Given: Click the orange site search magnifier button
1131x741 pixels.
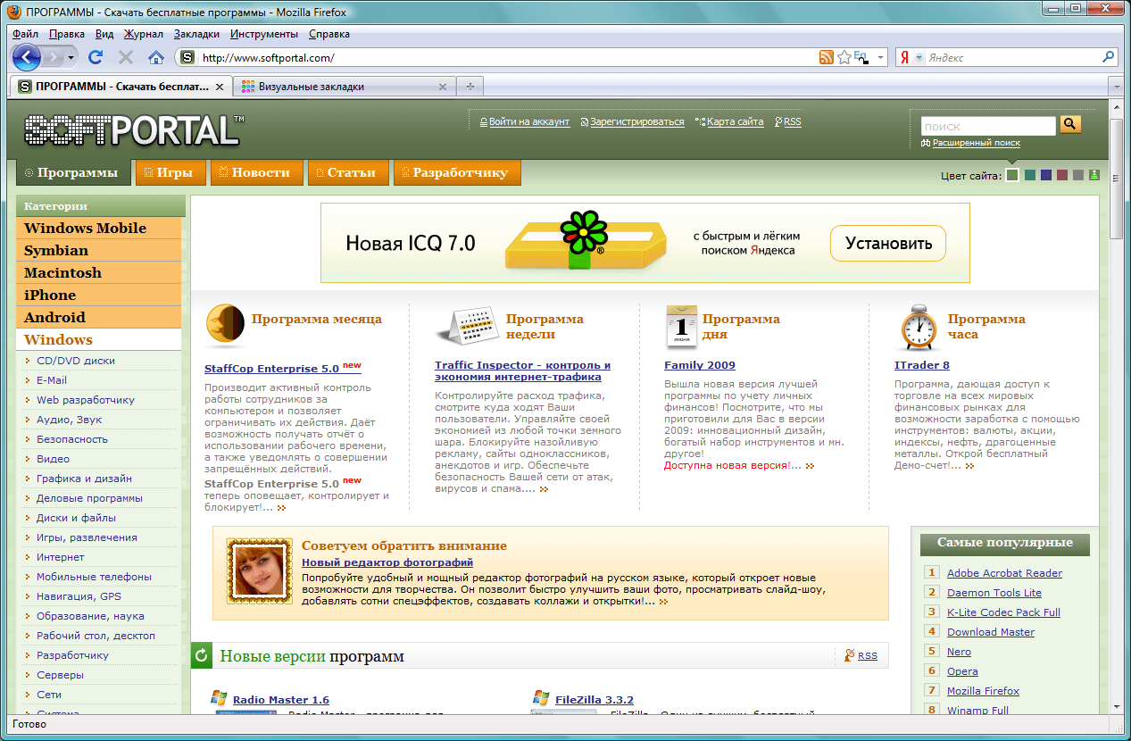Looking at the screenshot, I should (1070, 125).
